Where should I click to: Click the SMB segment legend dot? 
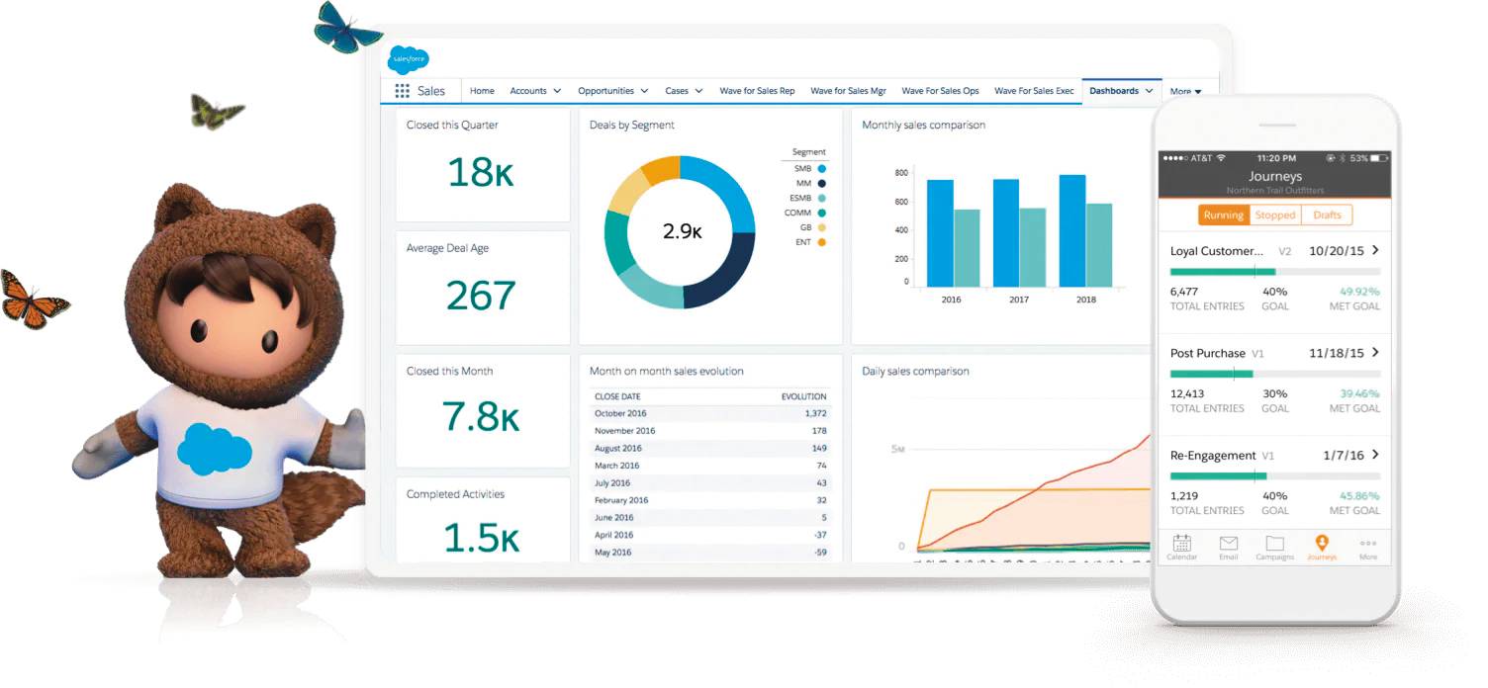click(821, 169)
